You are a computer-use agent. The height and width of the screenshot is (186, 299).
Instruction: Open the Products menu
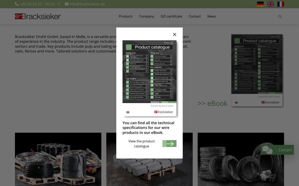[x=125, y=17]
